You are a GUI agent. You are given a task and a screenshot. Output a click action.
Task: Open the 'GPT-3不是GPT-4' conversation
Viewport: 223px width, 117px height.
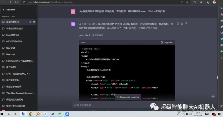click(x=19, y=41)
